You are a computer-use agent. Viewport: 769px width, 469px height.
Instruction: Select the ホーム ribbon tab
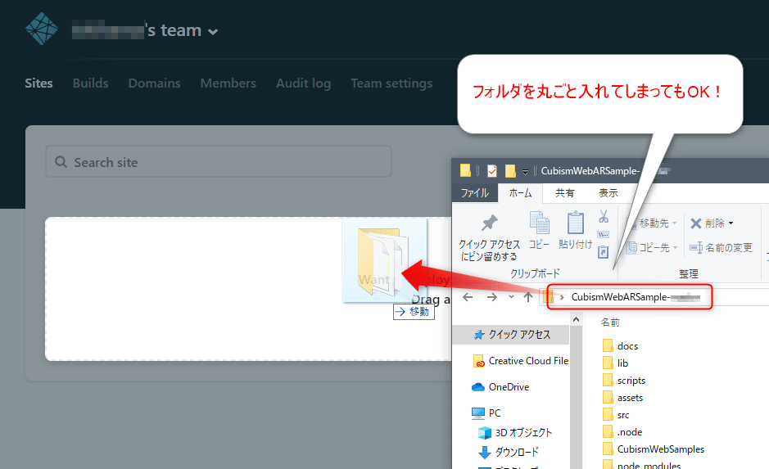[520, 193]
